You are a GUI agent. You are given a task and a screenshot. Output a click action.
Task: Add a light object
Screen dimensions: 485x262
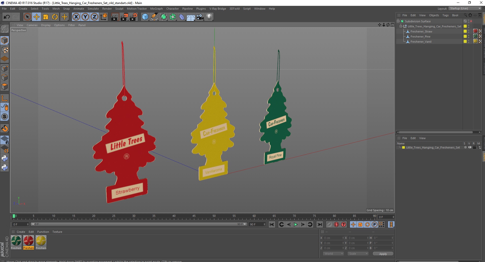click(209, 17)
